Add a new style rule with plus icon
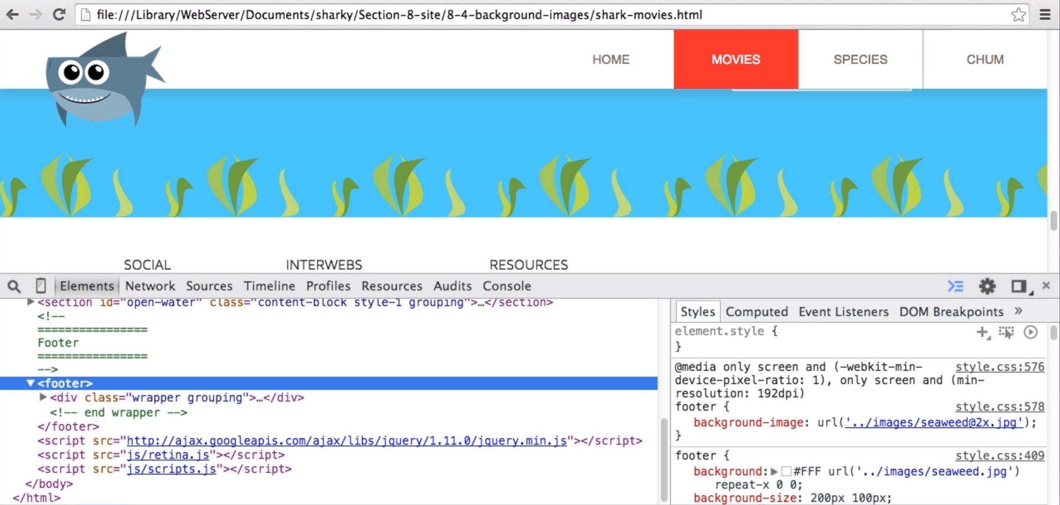Viewport: 1060px width, 505px height. coord(982,332)
